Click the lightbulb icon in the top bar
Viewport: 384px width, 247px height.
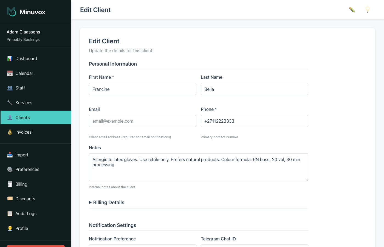[368, 10]
